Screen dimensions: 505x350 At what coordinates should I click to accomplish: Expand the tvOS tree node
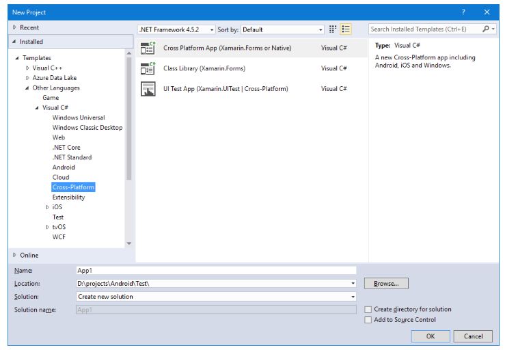47,227
